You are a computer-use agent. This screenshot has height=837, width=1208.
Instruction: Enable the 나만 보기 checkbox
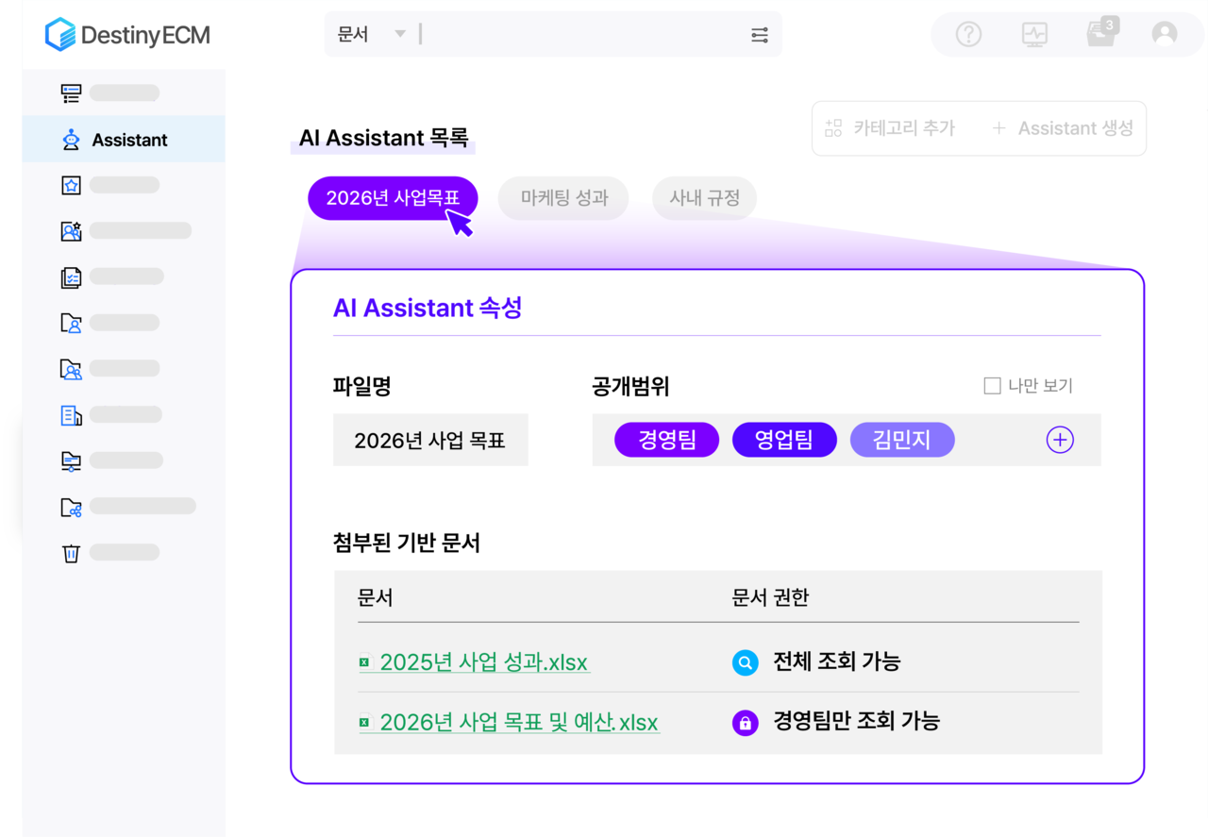coord(992,386)
